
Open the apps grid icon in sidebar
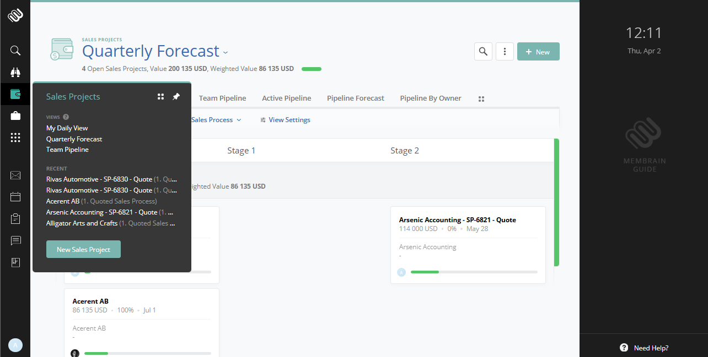pos(15,138)
